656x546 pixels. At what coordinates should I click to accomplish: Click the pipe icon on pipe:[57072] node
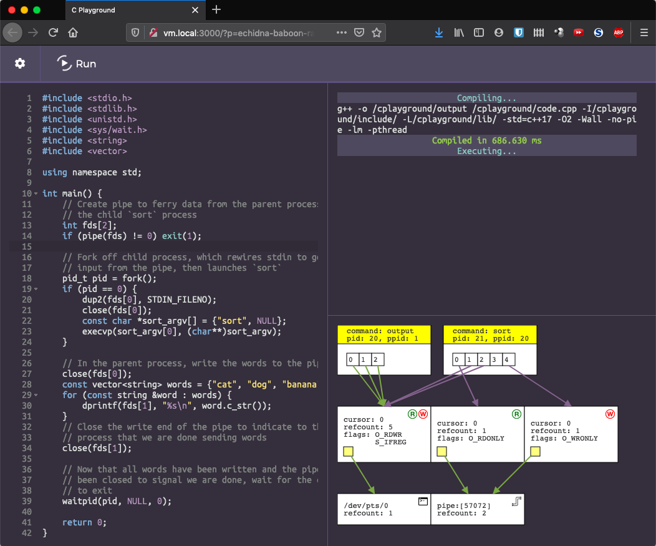pyautogui.click(x=516, y=500)
